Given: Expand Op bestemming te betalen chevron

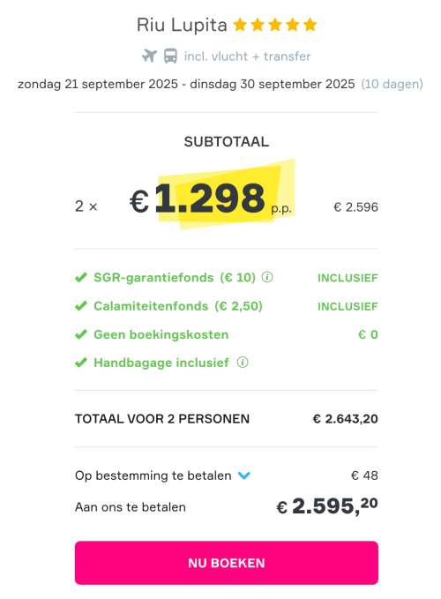Looking at the screenshot, I should click(244, 475).
